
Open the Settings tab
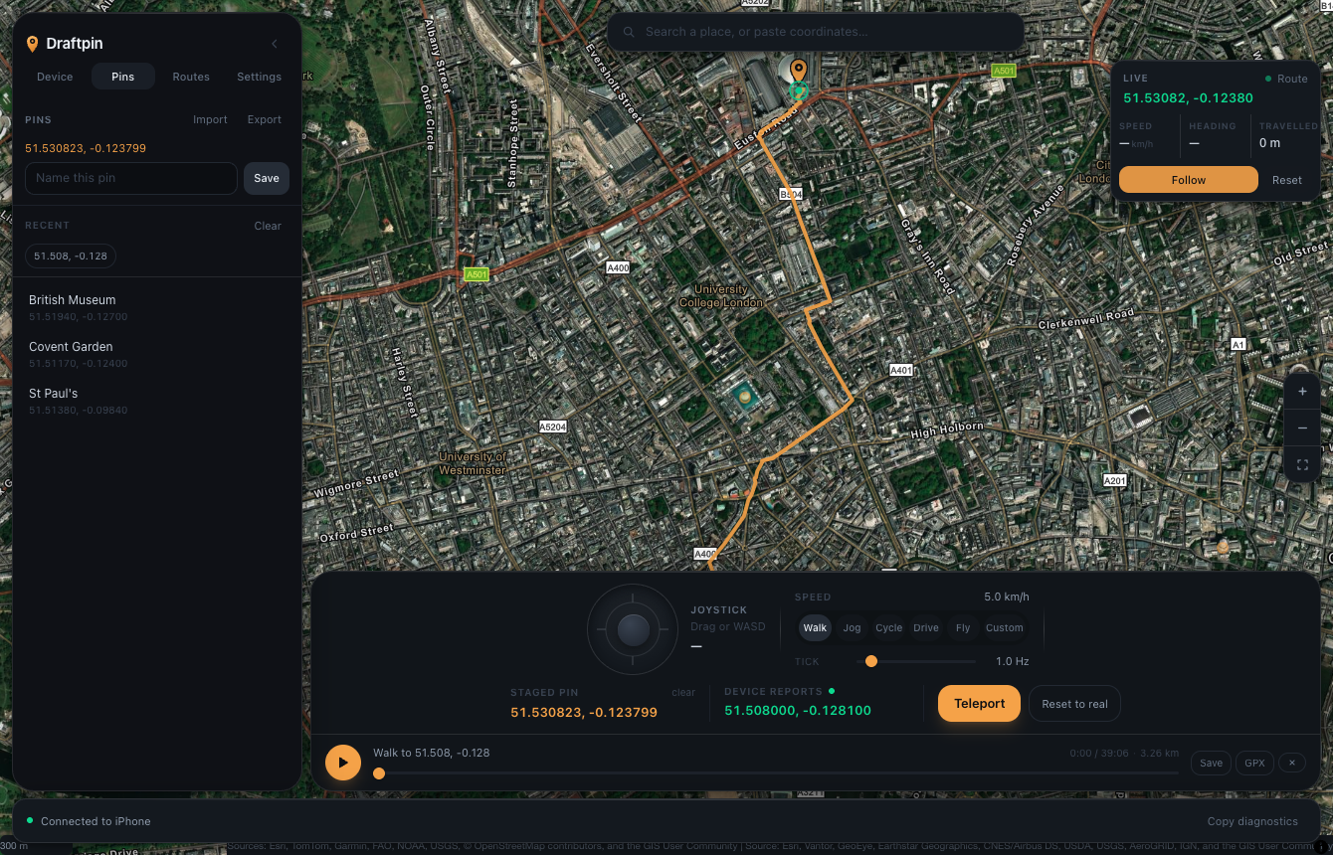click(259, 77)
